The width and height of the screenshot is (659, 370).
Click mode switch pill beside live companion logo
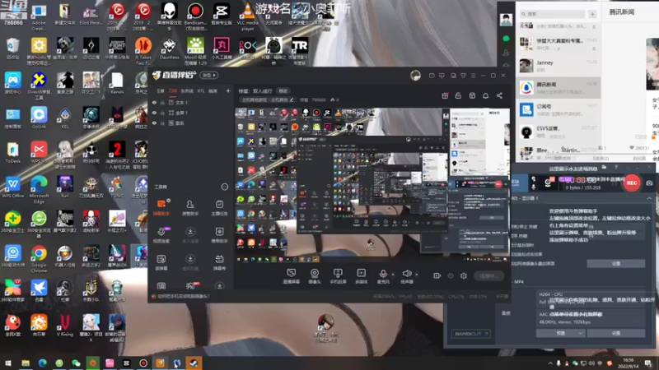(x=209, y=76)
